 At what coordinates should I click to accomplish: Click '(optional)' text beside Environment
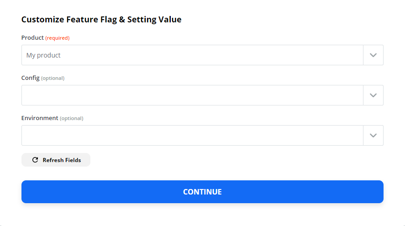click(72, 118)
